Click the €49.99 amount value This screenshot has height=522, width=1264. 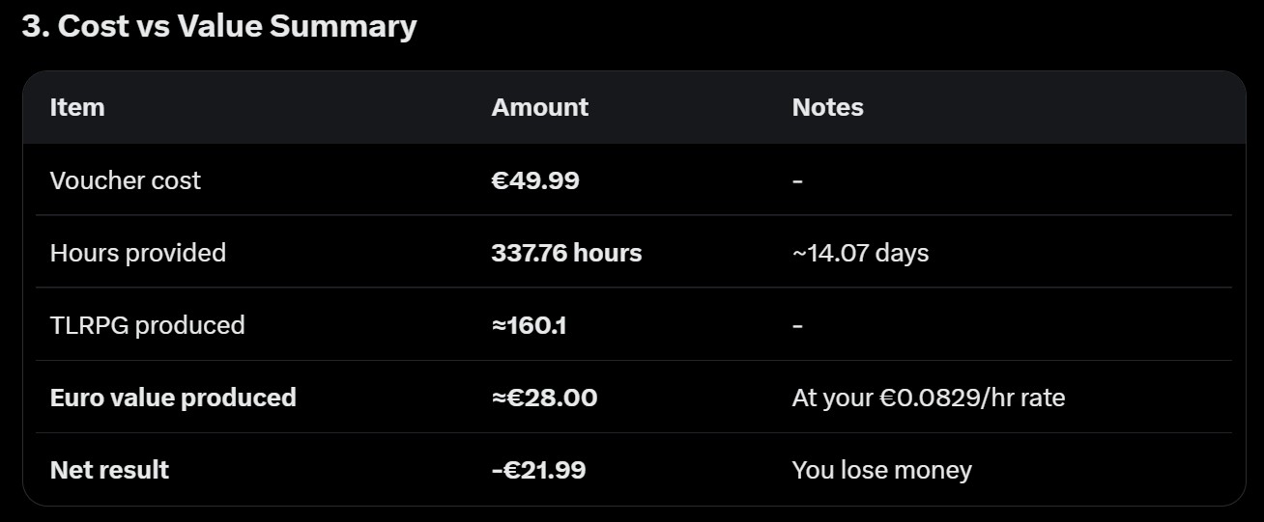[x=535, y=180]
